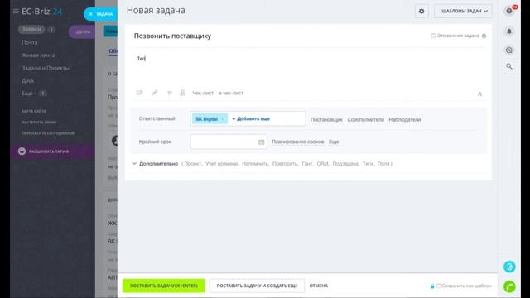This screenshot has width=530, height=298.
Task: Select 'Почта' in left sidebar
Action: tap(30, 42)
